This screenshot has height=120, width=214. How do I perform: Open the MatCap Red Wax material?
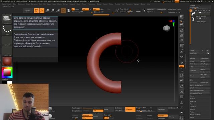pos(7,62)
